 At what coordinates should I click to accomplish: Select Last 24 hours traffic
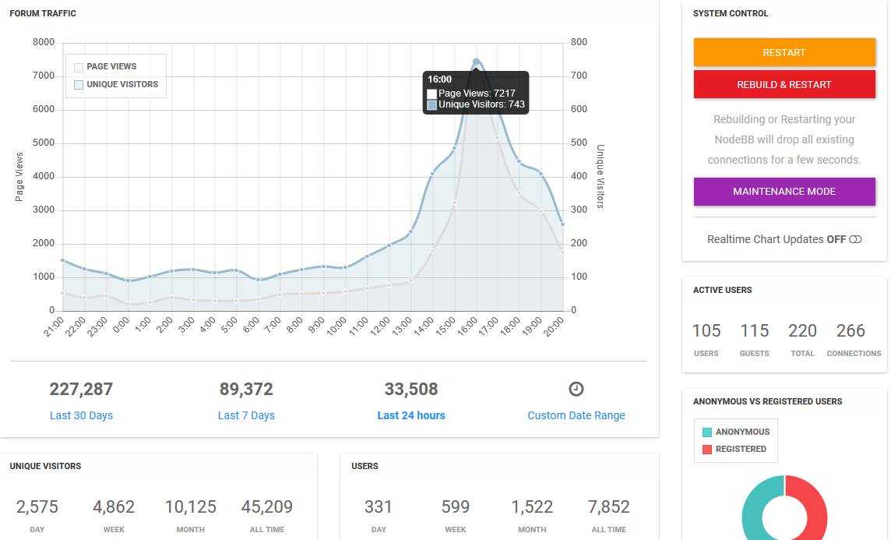click(x=411, y=415)
